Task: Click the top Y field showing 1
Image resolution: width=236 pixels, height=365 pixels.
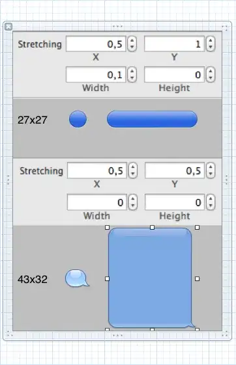Action: (x=175, y=44)
